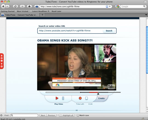This screenshot has height=120, width=148.
Task: Stop loading with the X toolbar button
Action: pos(22,6)
